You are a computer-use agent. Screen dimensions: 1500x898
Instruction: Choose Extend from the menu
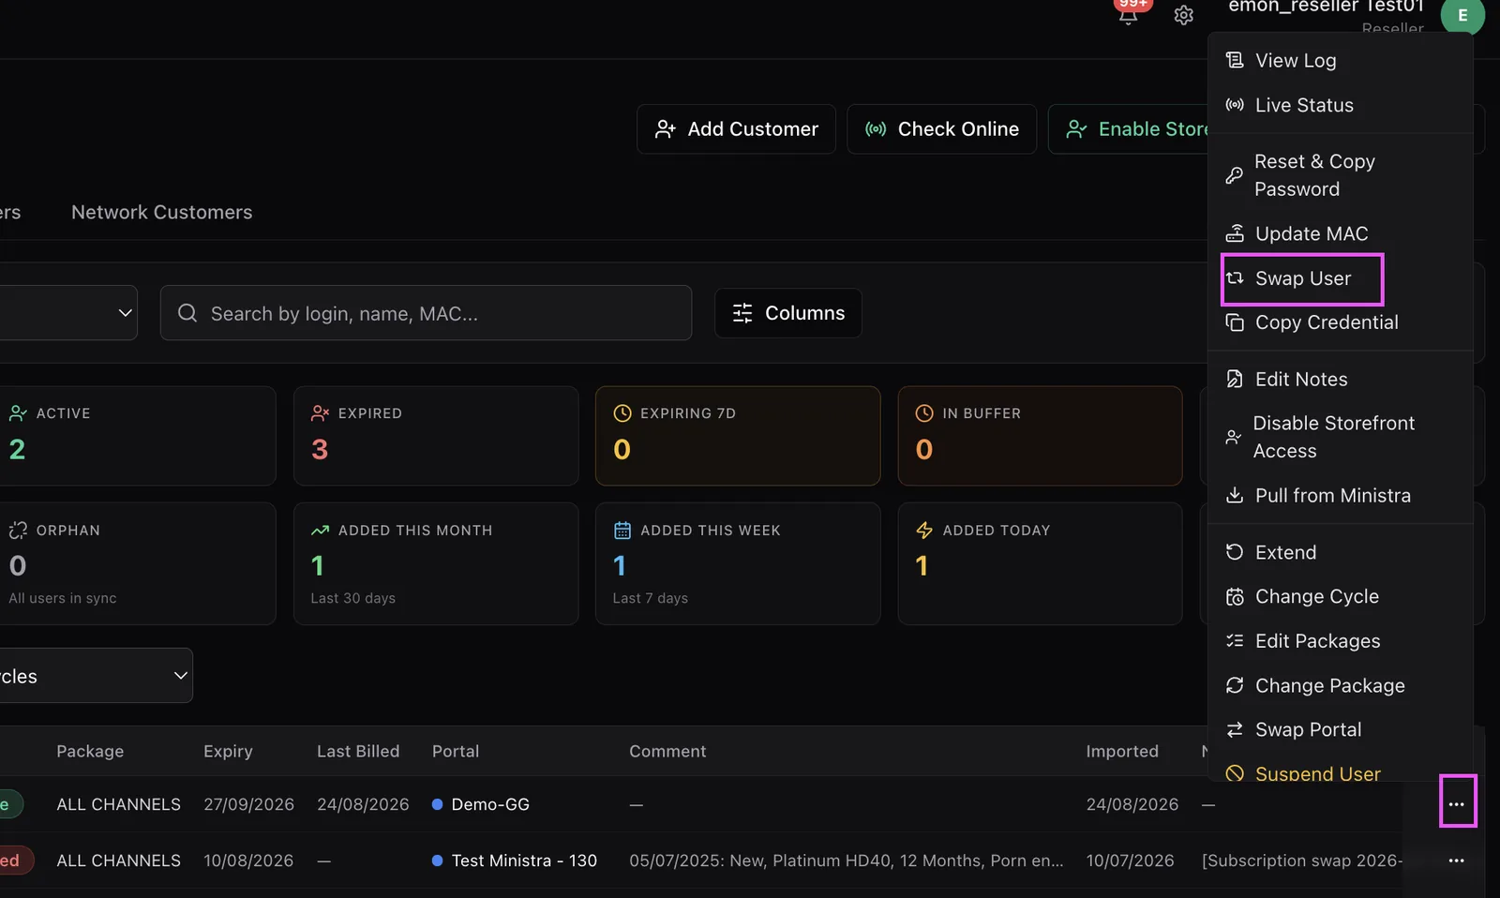click(1341, 552)
